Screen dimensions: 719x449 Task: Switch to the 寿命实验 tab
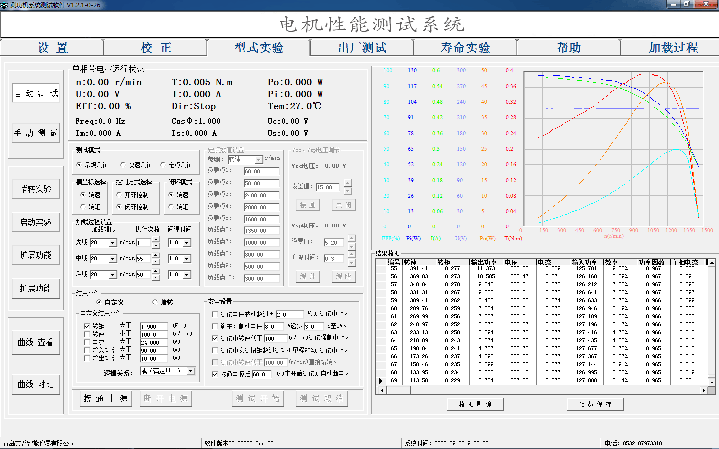pyautogui.click(x=465, y=47)
